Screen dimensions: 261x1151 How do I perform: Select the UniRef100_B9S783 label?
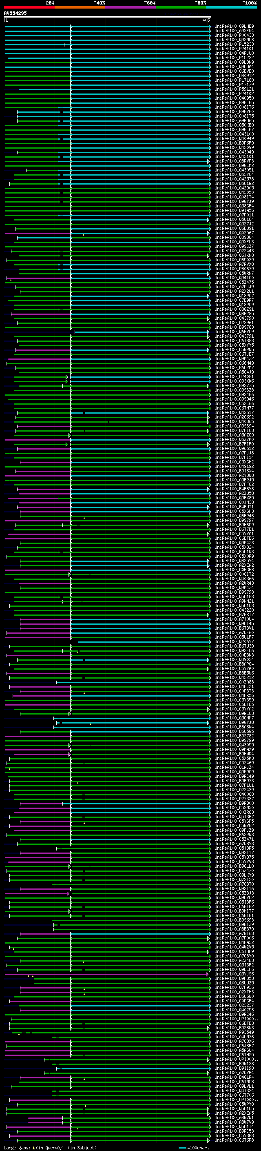234,327
